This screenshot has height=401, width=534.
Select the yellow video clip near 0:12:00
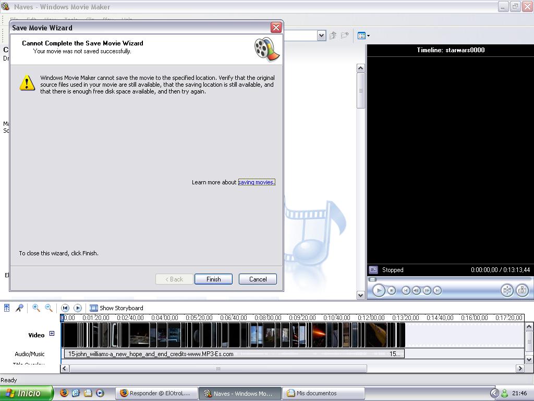tap(376, 335)
